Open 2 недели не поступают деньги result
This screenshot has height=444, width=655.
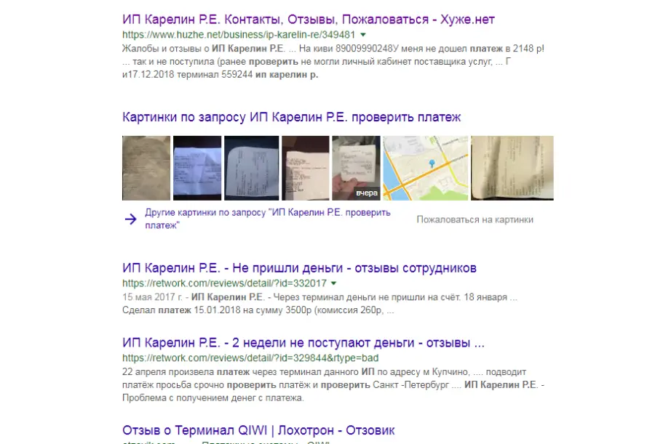pos(303,342)
